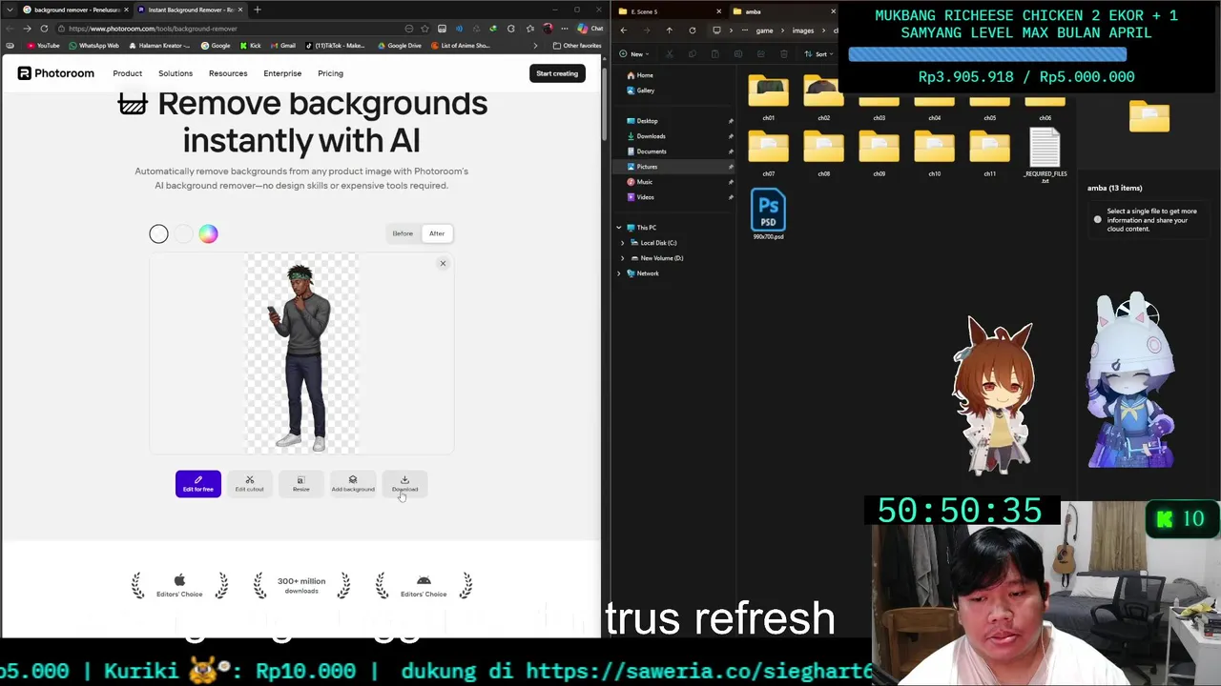This screenshot has width=1221, height=686.
Task: Expand Network tree node
Action: tap(618, 273)
